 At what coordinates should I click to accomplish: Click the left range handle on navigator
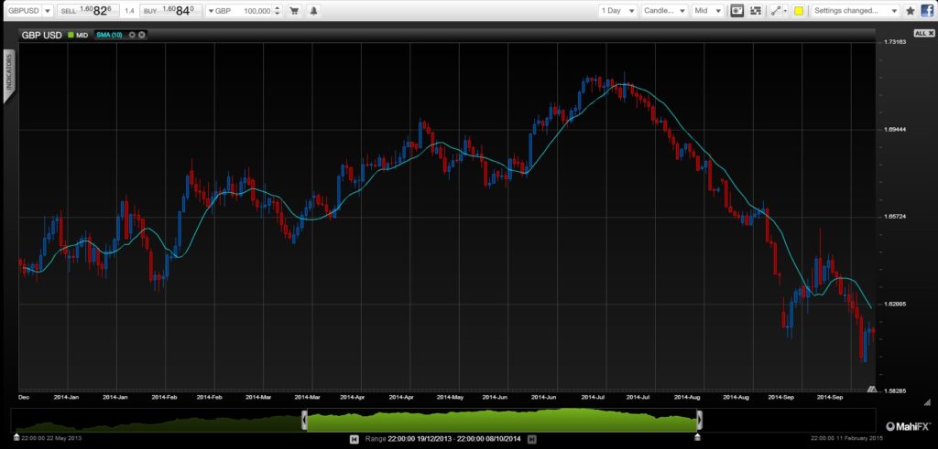tap(304, 421)
